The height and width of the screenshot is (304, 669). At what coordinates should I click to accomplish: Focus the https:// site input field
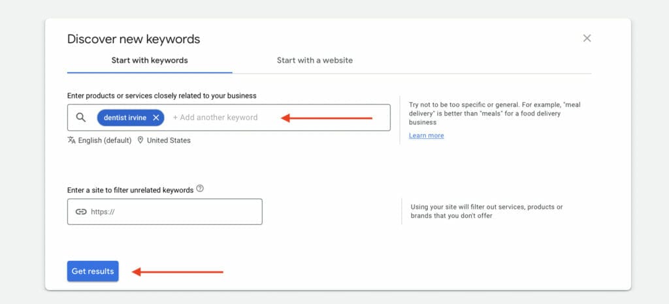coord(165,211)
